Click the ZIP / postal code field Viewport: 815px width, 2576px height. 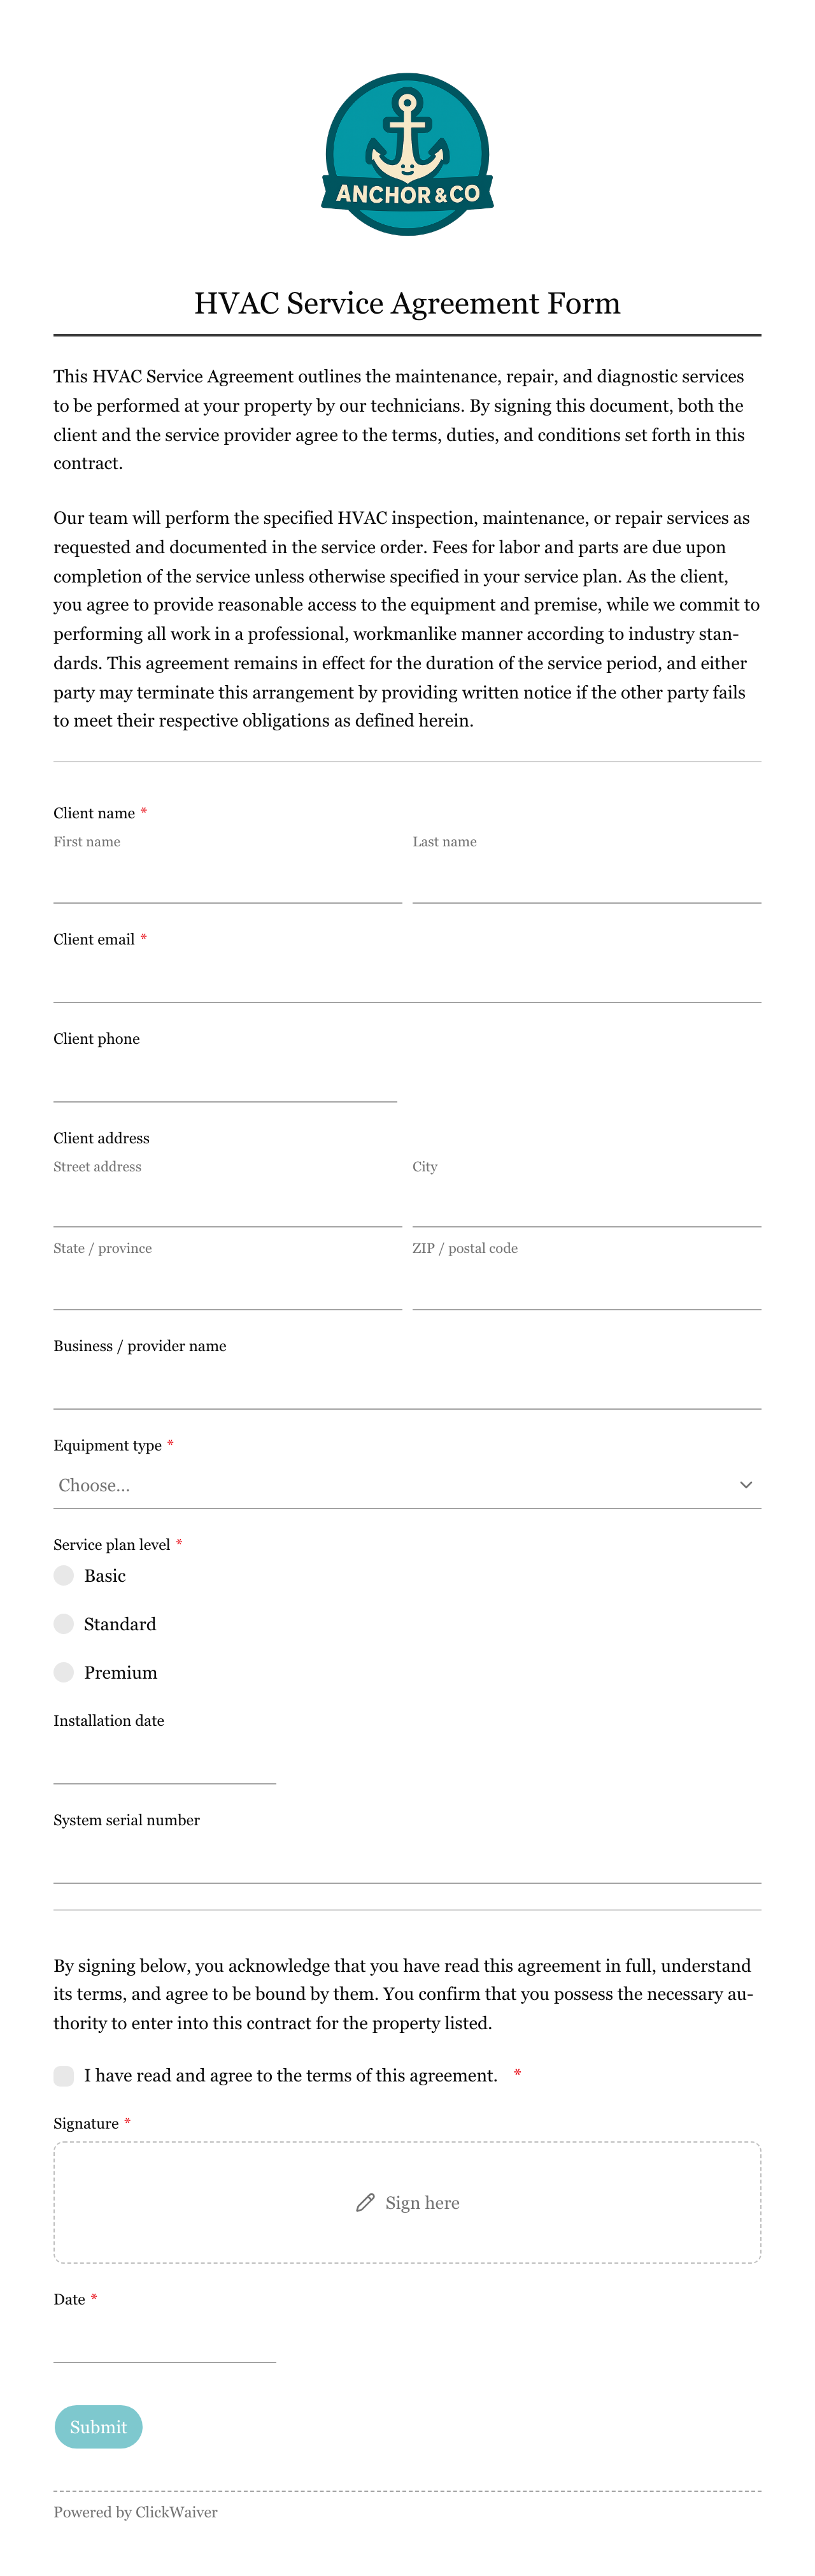587,1287
